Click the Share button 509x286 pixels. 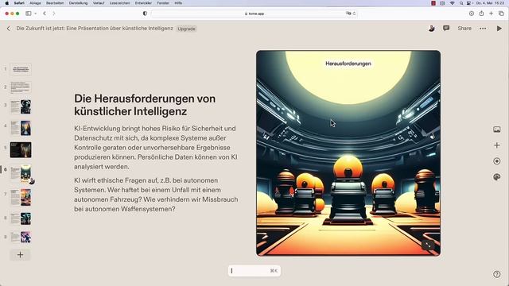pos(464,29)
